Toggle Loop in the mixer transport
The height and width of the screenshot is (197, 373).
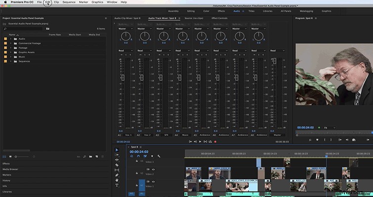[x=210, y=141]
